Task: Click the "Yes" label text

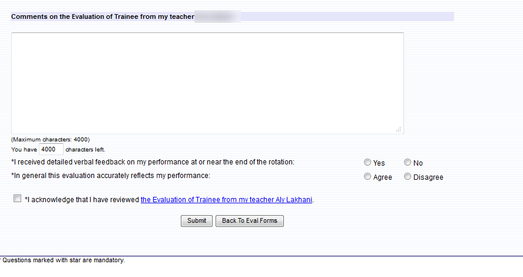Action: [379, 163]
